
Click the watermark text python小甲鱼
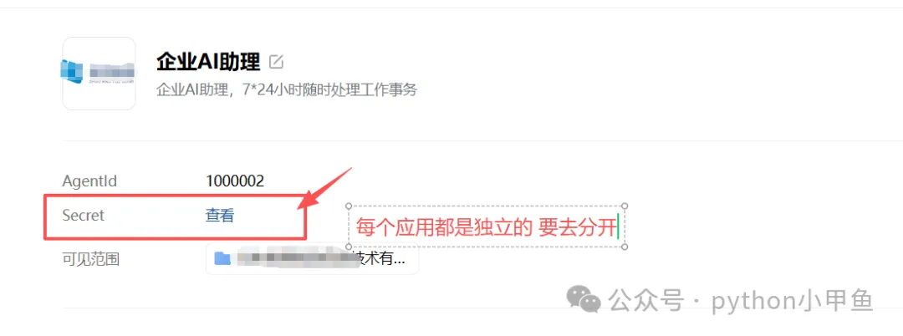point(793,300)
